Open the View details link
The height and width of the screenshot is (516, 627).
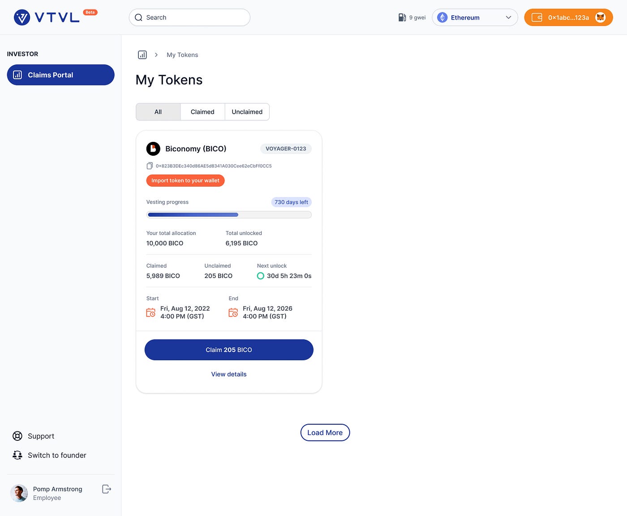(229, 374)
